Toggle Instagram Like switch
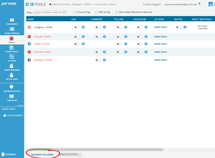Viewport: 215px width, 158px height. coord(77,27)
